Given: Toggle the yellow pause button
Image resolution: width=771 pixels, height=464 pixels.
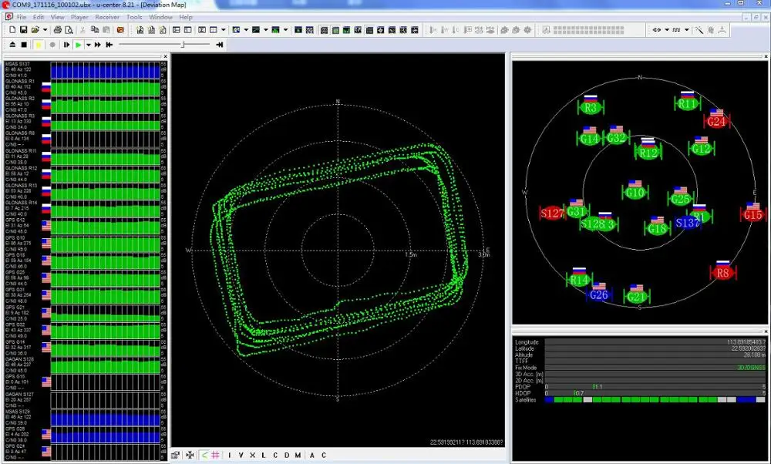Looking at the screenshot, I should tap(38, 45).
